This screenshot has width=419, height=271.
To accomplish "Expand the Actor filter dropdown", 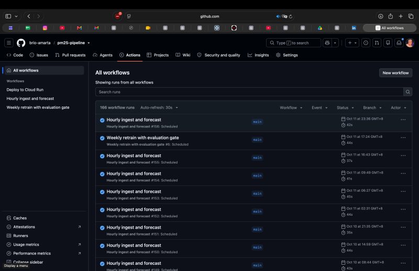I will (399, 108).
